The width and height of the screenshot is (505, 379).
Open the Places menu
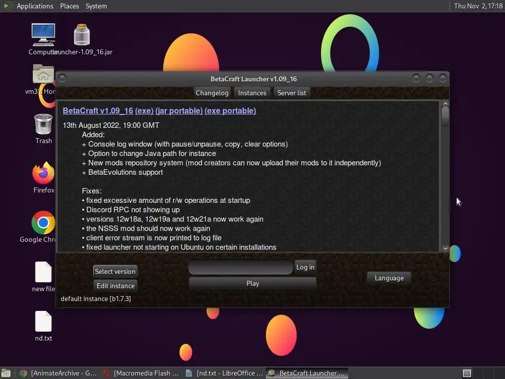click(x=70, y=6)
